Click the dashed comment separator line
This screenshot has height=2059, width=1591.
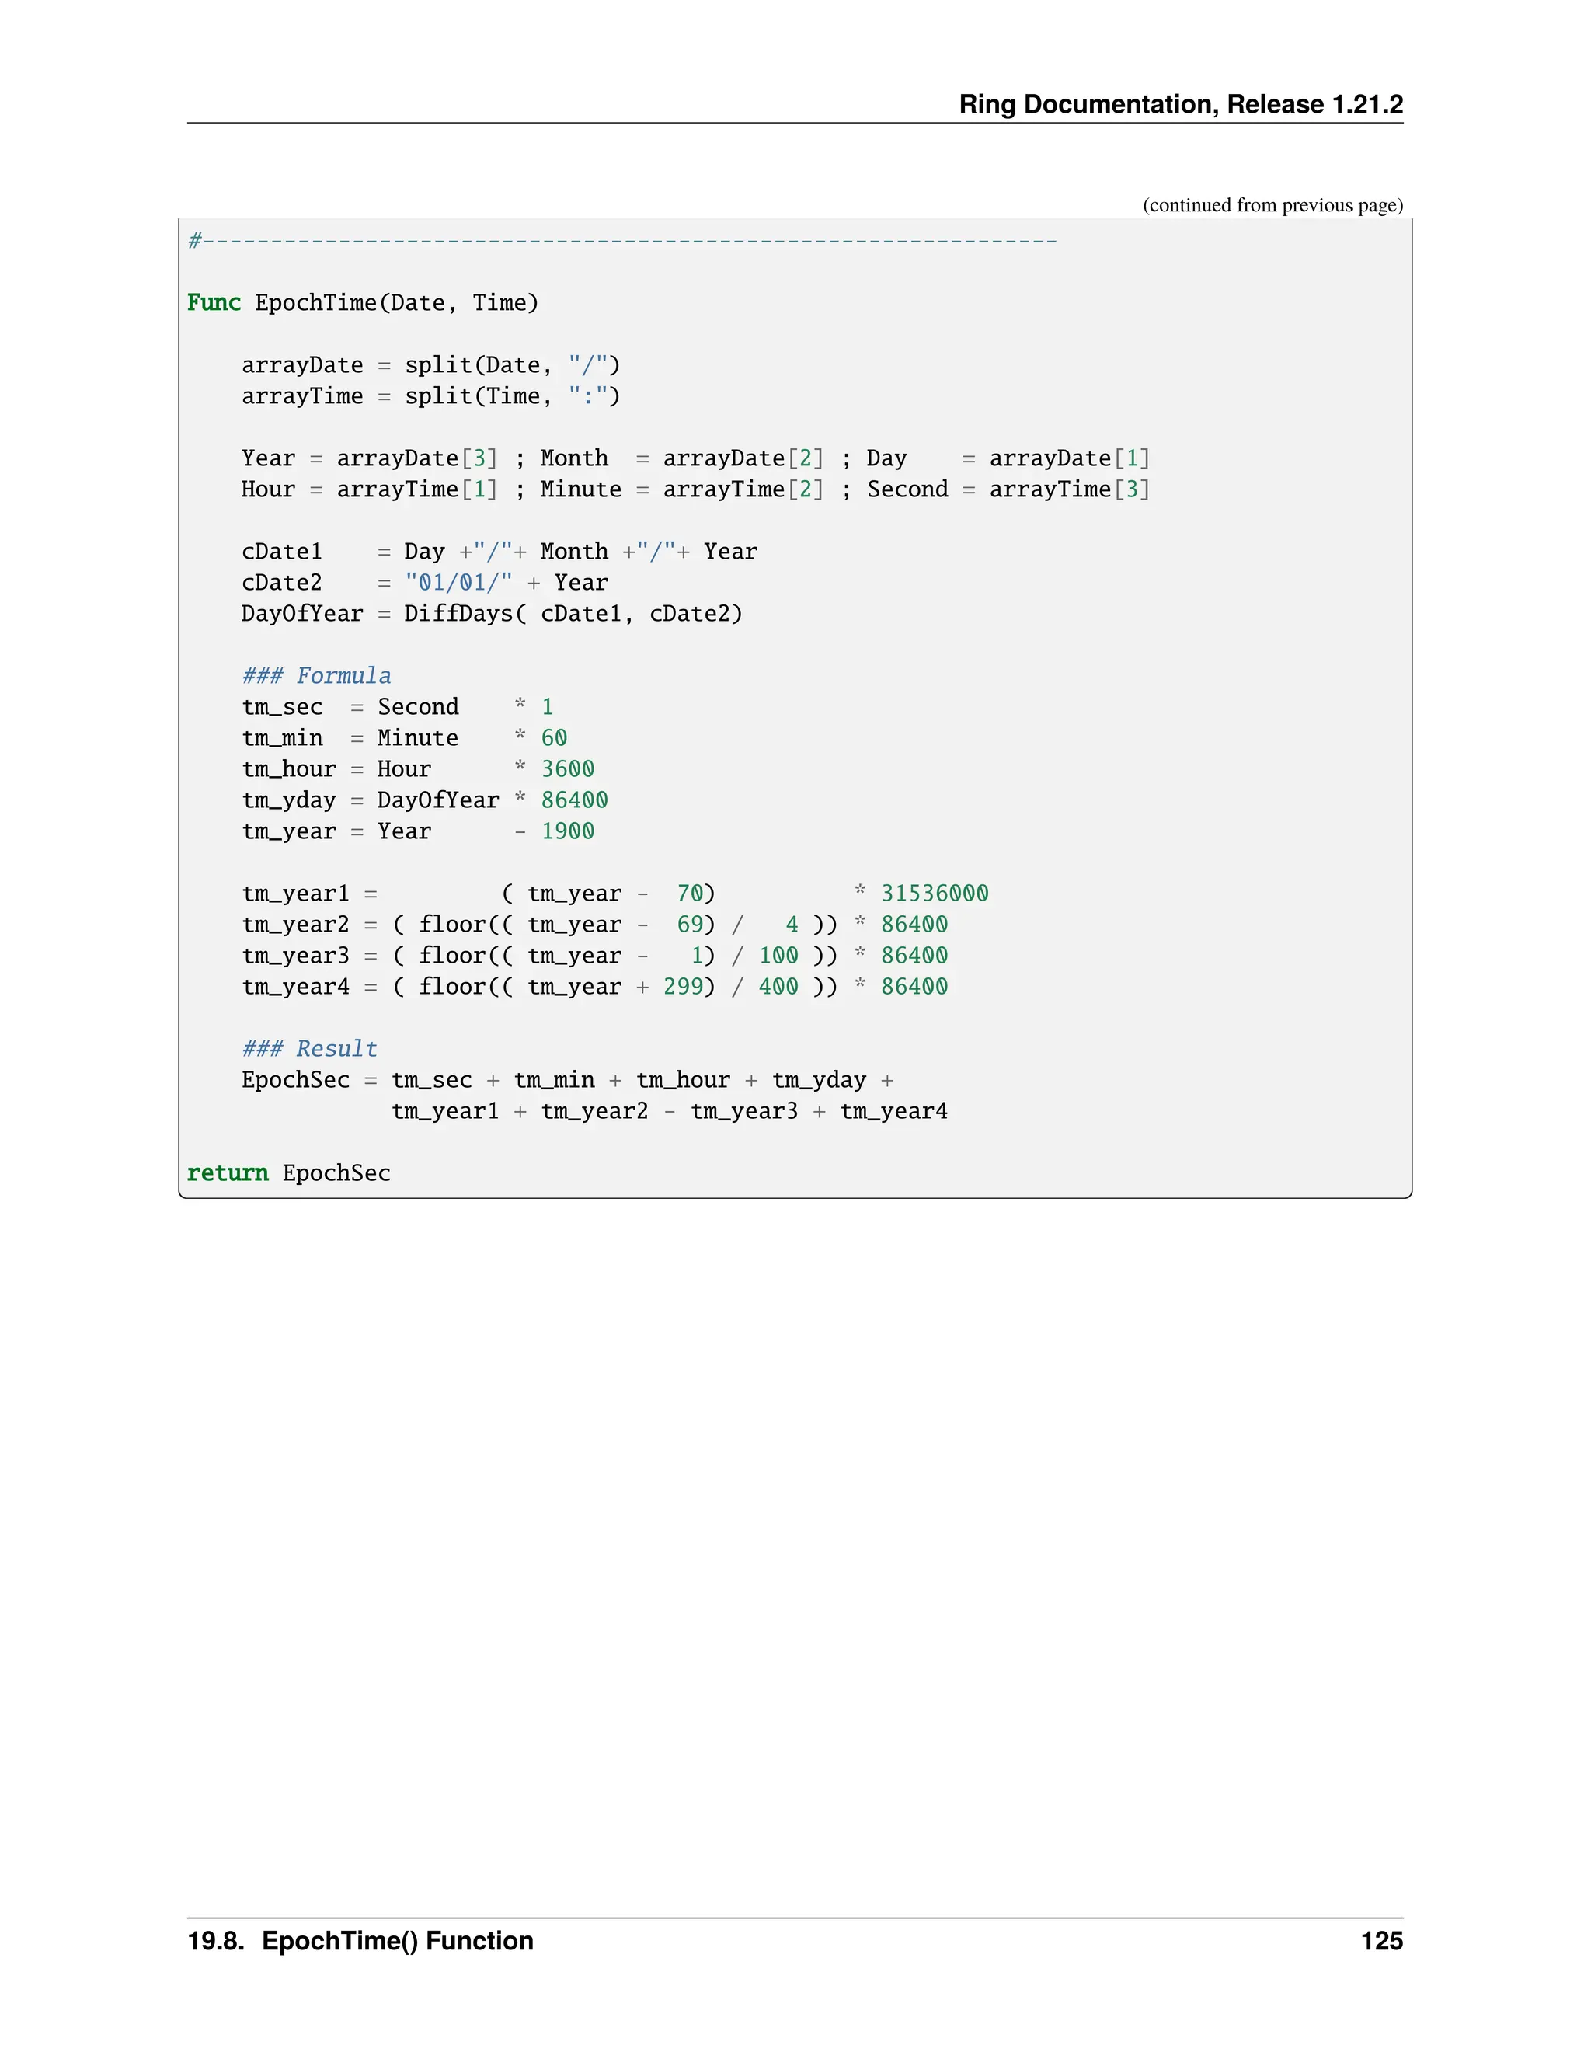click(622, 242)
